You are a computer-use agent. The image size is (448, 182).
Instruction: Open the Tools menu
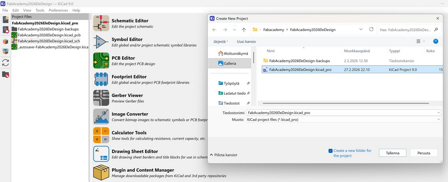coord(40,10)
